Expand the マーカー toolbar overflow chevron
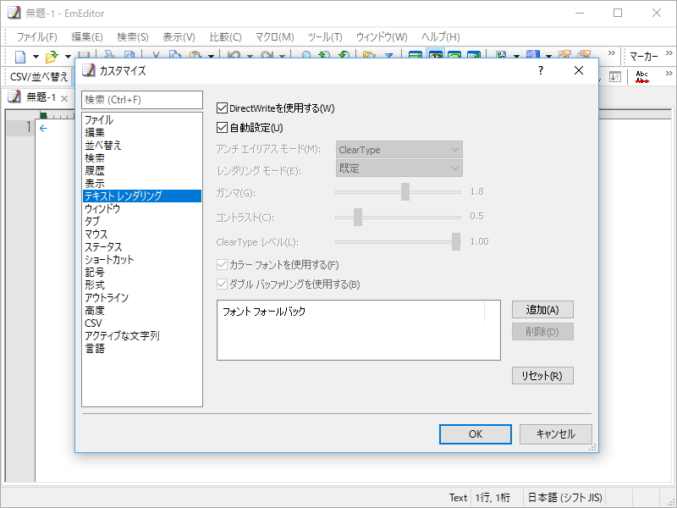 tap(669, 52)
